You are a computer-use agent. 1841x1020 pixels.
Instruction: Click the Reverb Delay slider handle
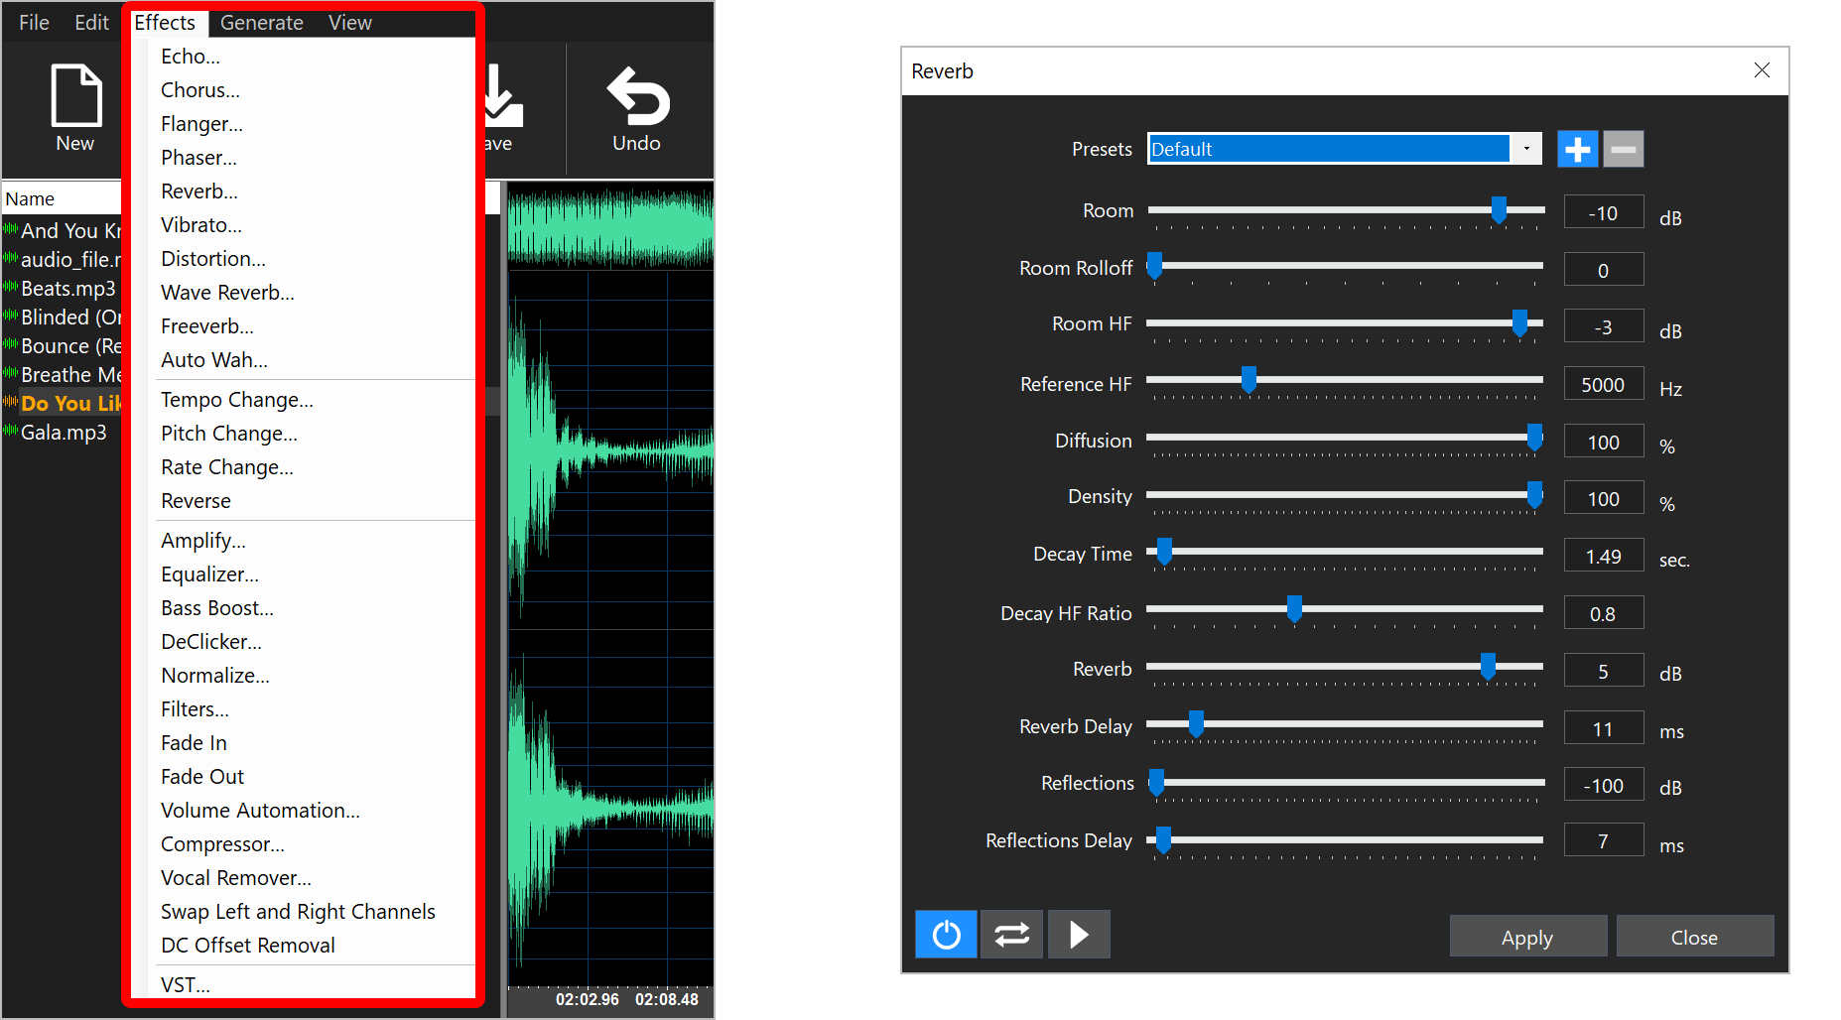click(1196, 724)
